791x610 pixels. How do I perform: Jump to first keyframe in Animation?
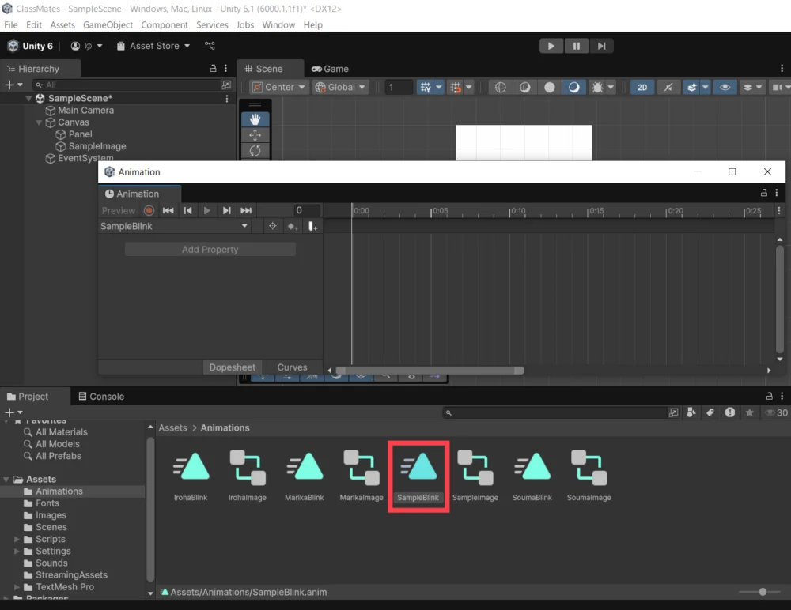[x=168, y=211]
